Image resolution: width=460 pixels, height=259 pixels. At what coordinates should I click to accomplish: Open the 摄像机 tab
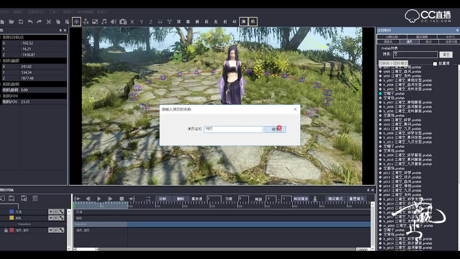[388, 42]
